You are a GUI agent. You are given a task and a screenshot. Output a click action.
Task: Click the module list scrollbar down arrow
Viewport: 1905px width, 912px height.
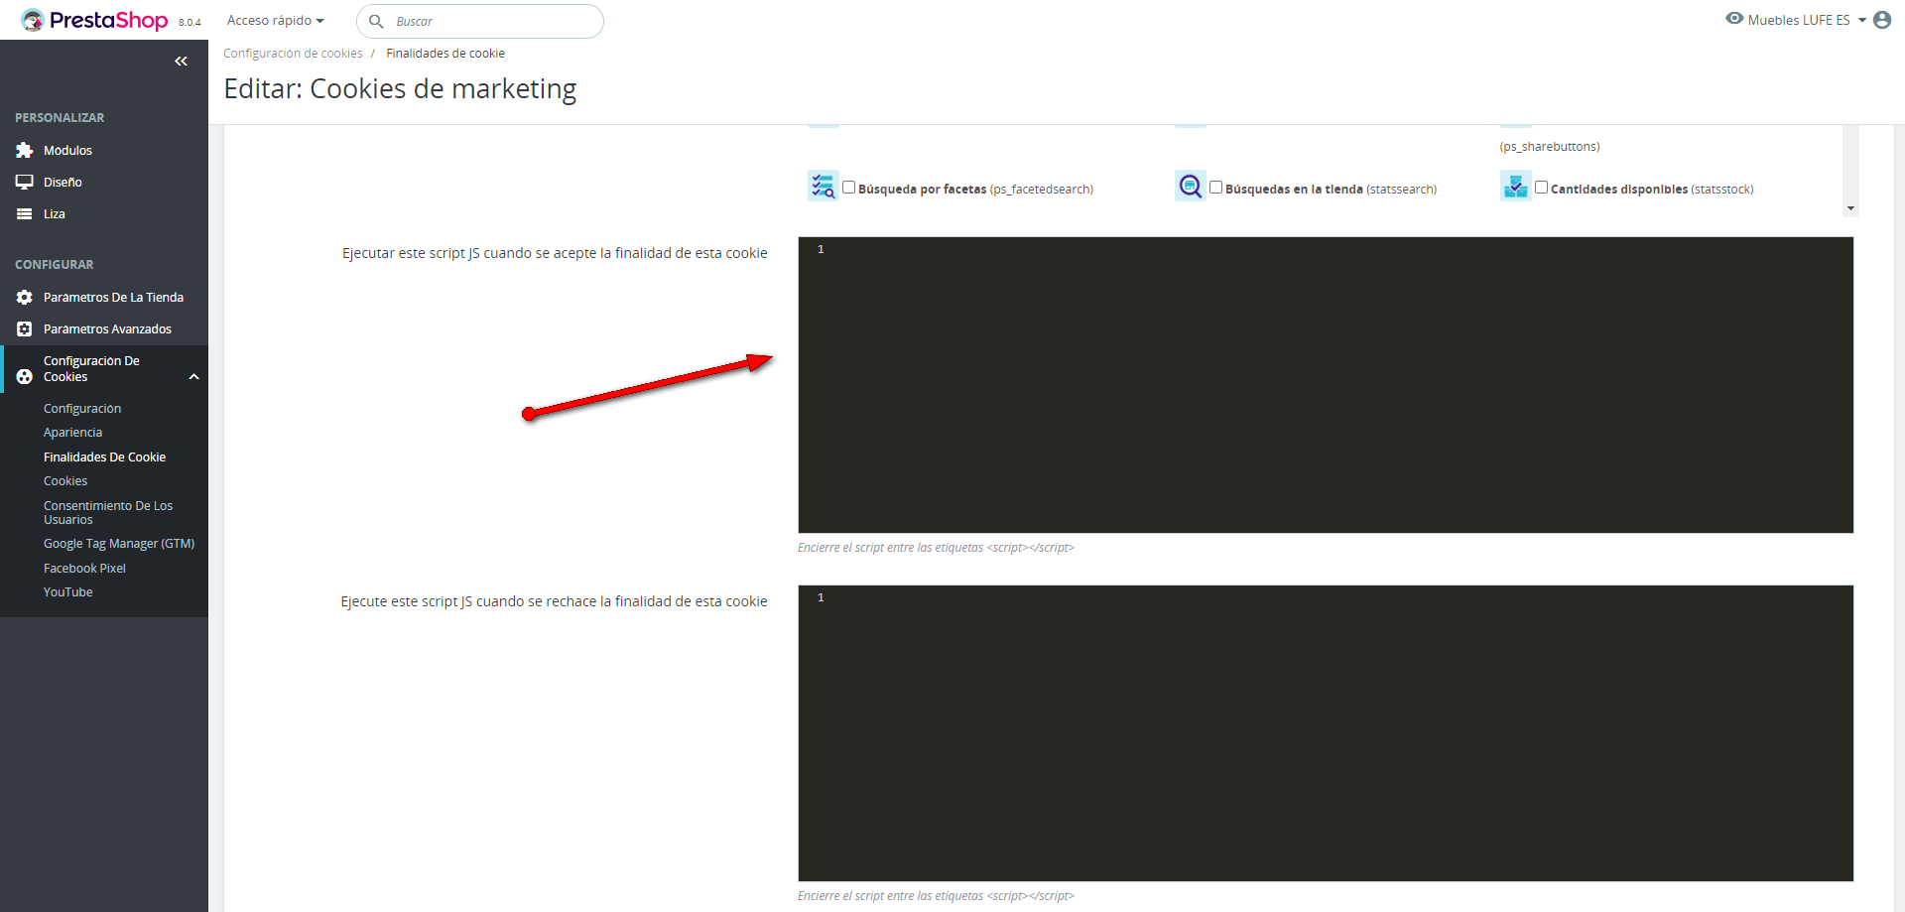(1850, 209)
